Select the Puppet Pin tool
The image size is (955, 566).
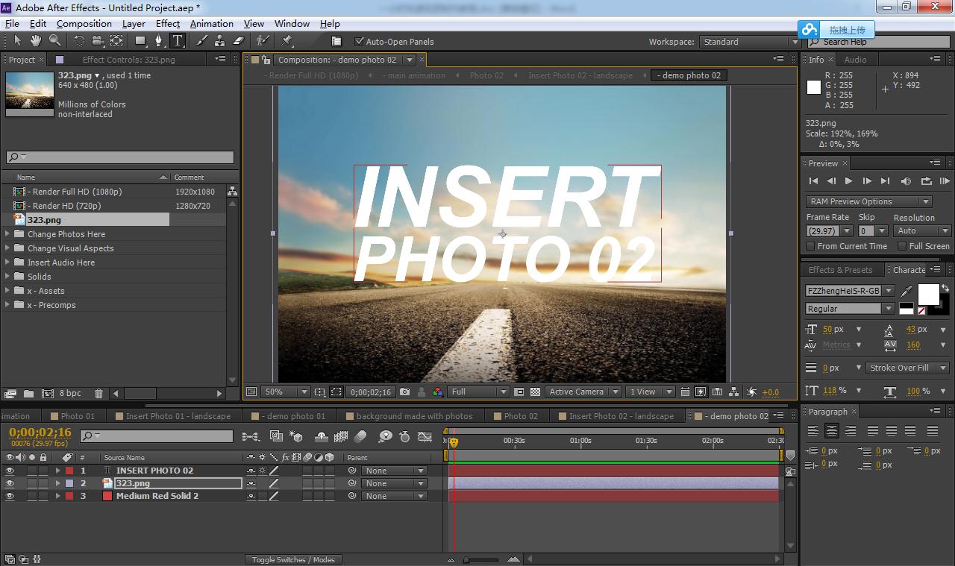[287, 41]
